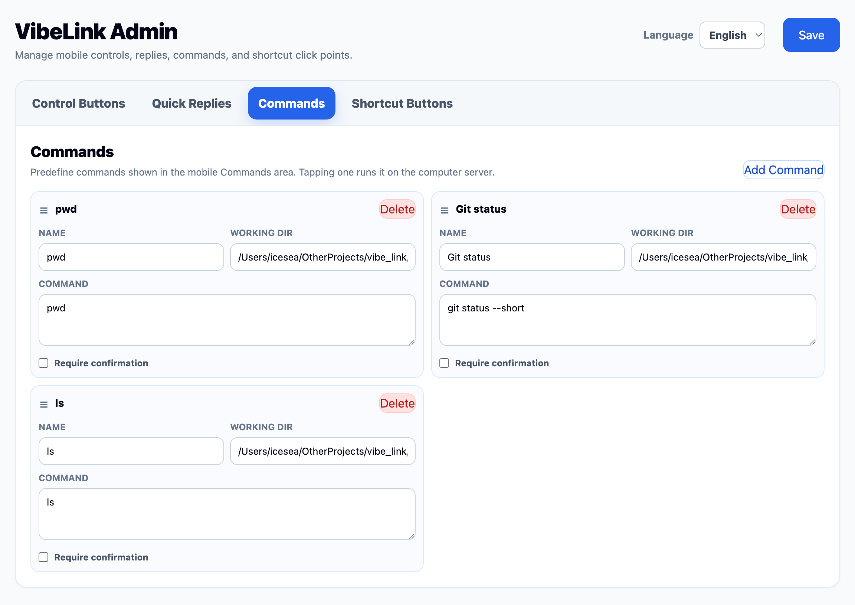Delete the pwd command
Screen dimensions: 855x605
click(397, 209)
